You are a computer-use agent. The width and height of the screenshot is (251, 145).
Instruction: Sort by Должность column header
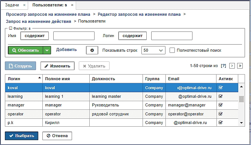click(x=116, y=79)
